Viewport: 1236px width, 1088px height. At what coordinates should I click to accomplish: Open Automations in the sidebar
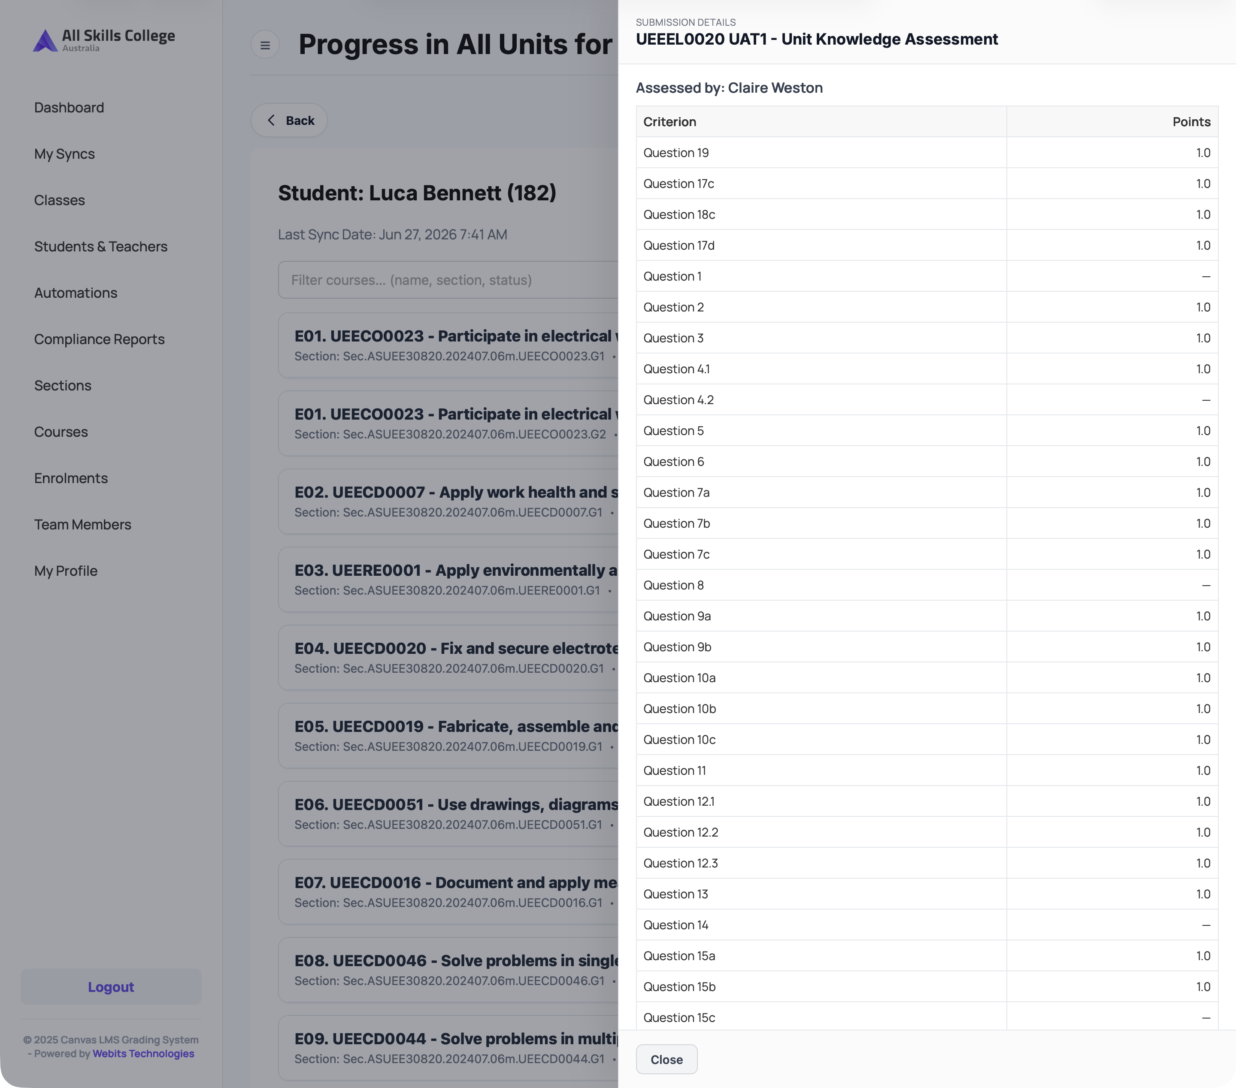pyautogui.click(x=76, y=293)
